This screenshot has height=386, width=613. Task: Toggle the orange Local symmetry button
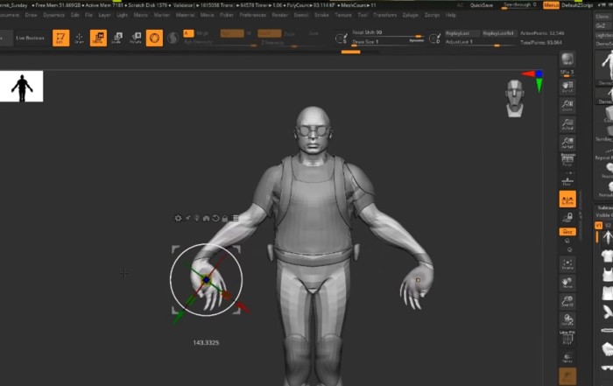567,200
